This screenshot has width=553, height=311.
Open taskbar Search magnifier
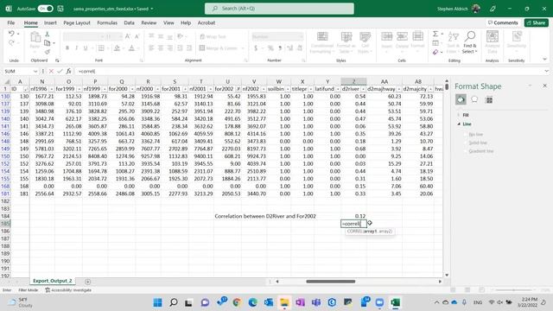pyautogui.click(x=173, y=302)
